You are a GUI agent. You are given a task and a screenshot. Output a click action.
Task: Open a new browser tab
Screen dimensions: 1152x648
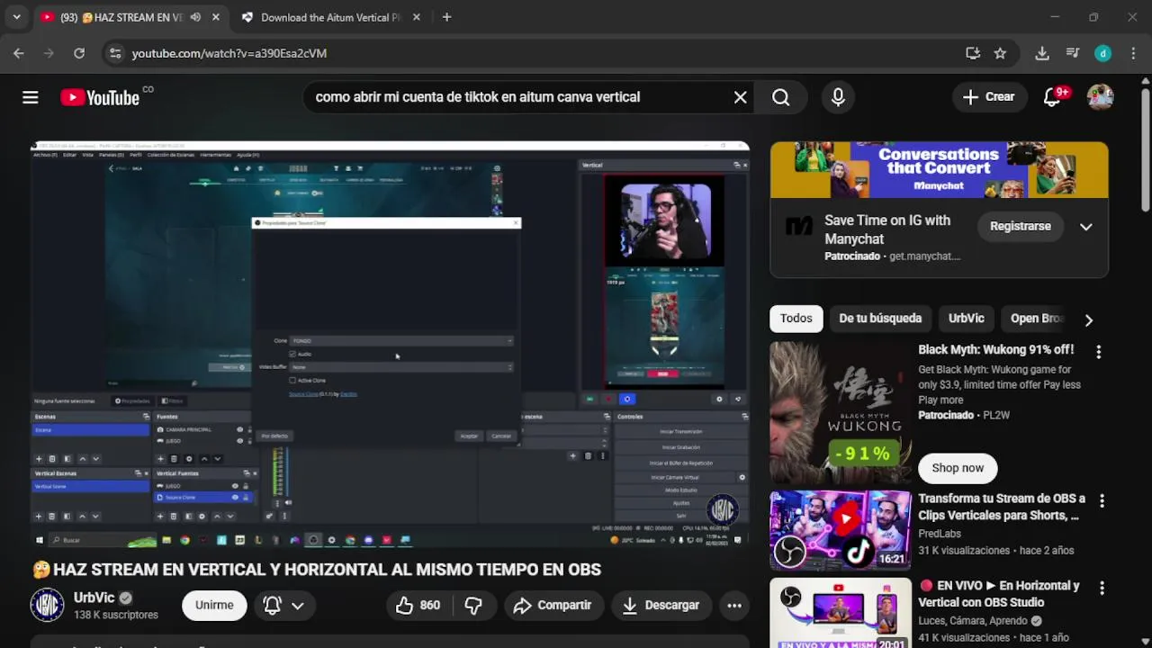coord(446,17)
